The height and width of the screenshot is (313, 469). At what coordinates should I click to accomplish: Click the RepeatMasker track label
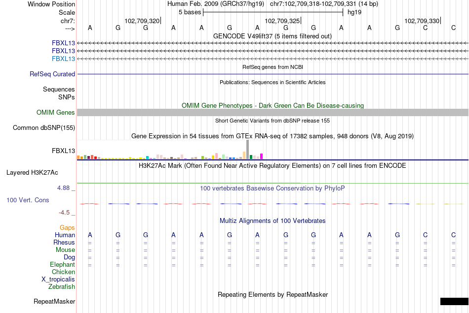pyautogui.click(x=54, y=301)
